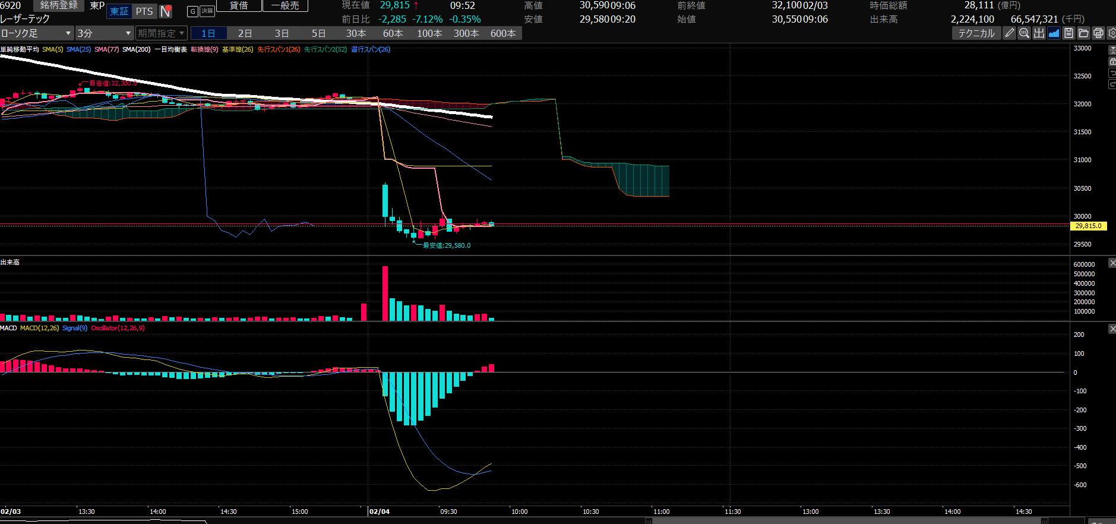This screenshot has width=1116, height=524.
Task: Open the テクニカル settings button
Action: point(976,33)
